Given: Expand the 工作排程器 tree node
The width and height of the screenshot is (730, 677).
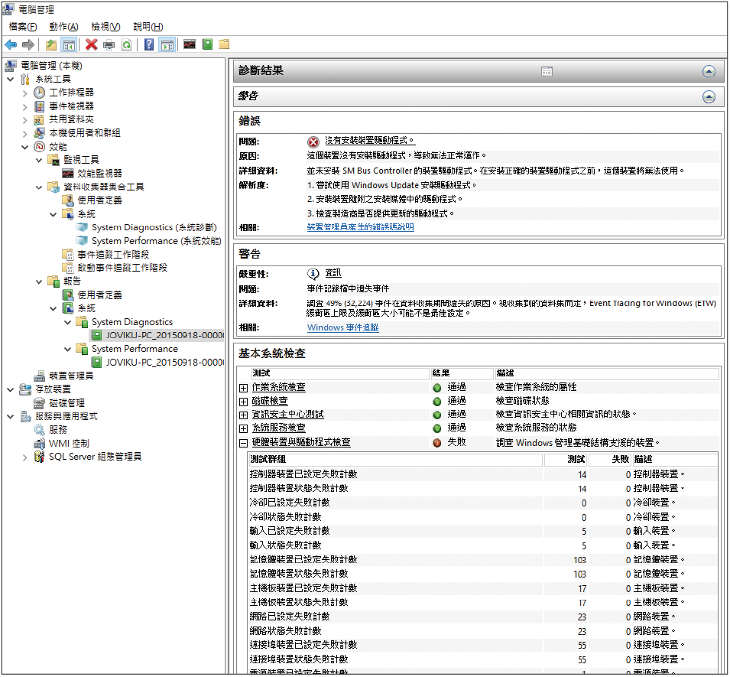Looking at the screenshot, I should [x=24, y=93].
